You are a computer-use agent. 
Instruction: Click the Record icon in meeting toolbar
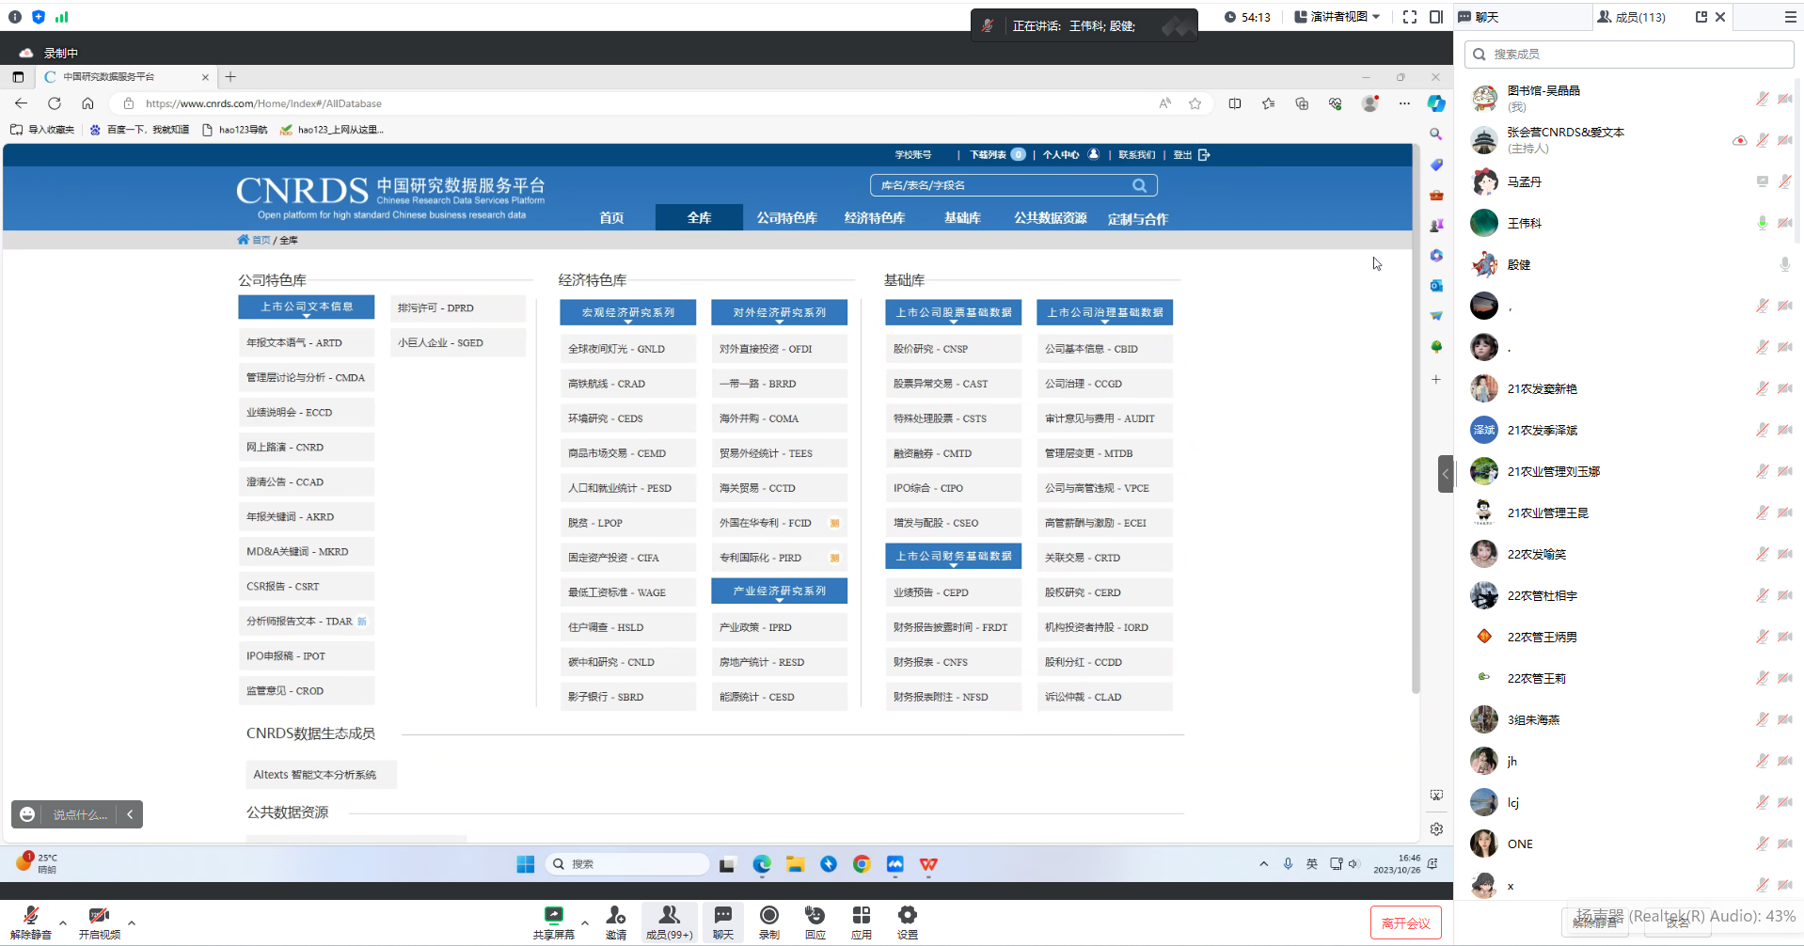[x=768, y=922]
